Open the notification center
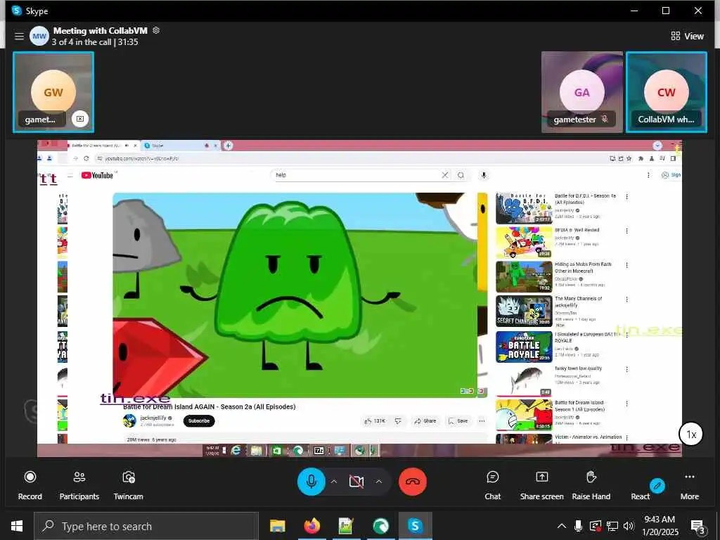Viewport: 720px width, 540px height. pos(697,526)
